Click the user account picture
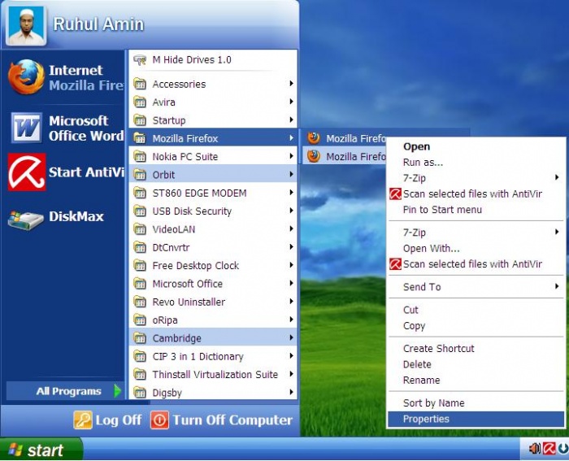Screen dimensions: 569x461 click(x=27, y=25)
